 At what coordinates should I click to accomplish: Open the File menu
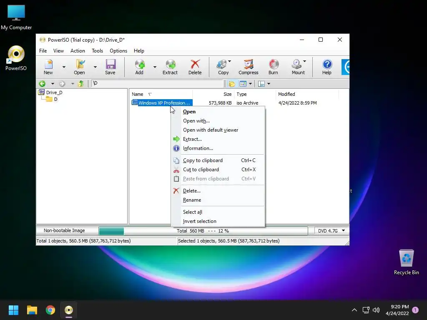pos(43,51)
